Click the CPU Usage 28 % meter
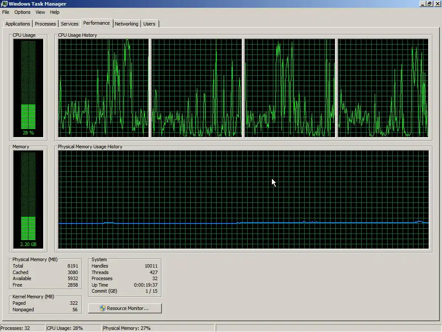442x332 pixels. coord(28,88)
